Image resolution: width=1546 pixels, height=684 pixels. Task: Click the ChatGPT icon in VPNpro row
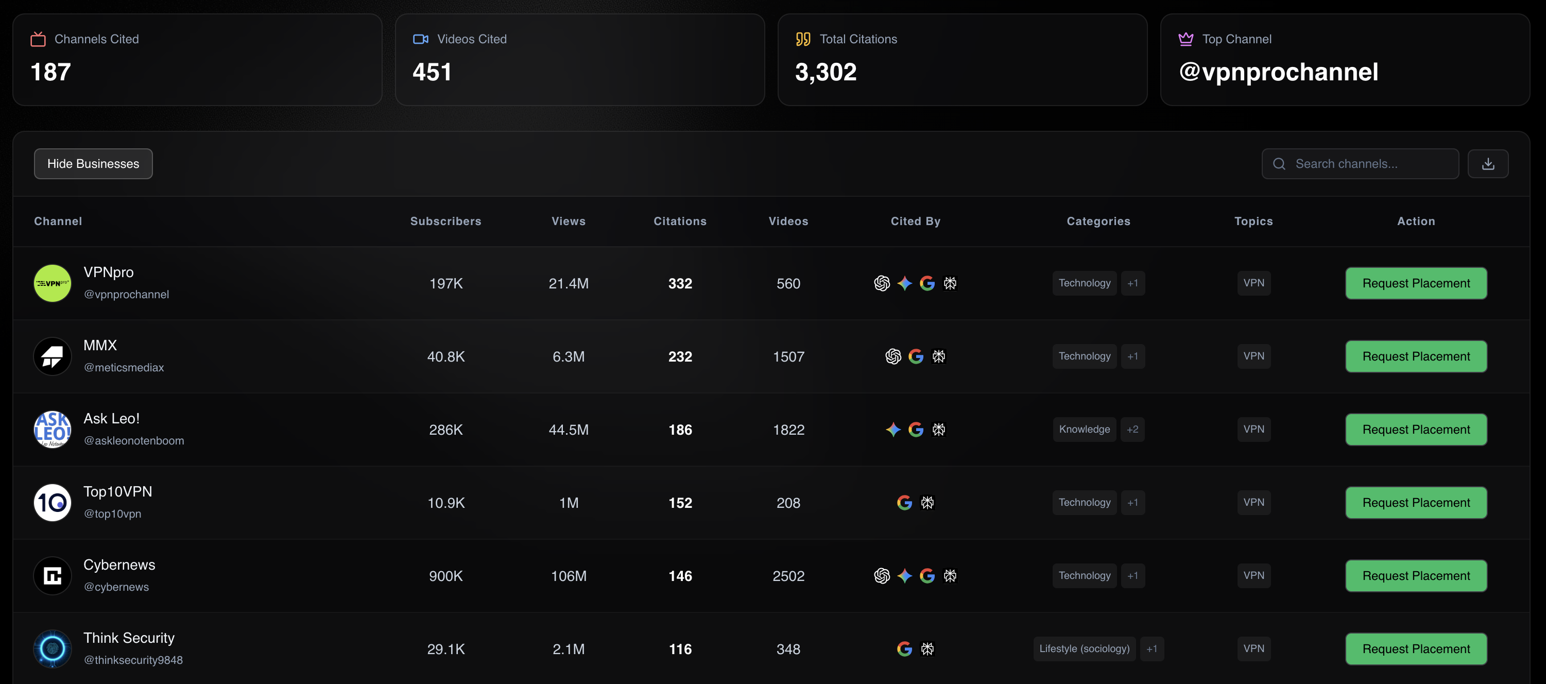tap(882, 283)
